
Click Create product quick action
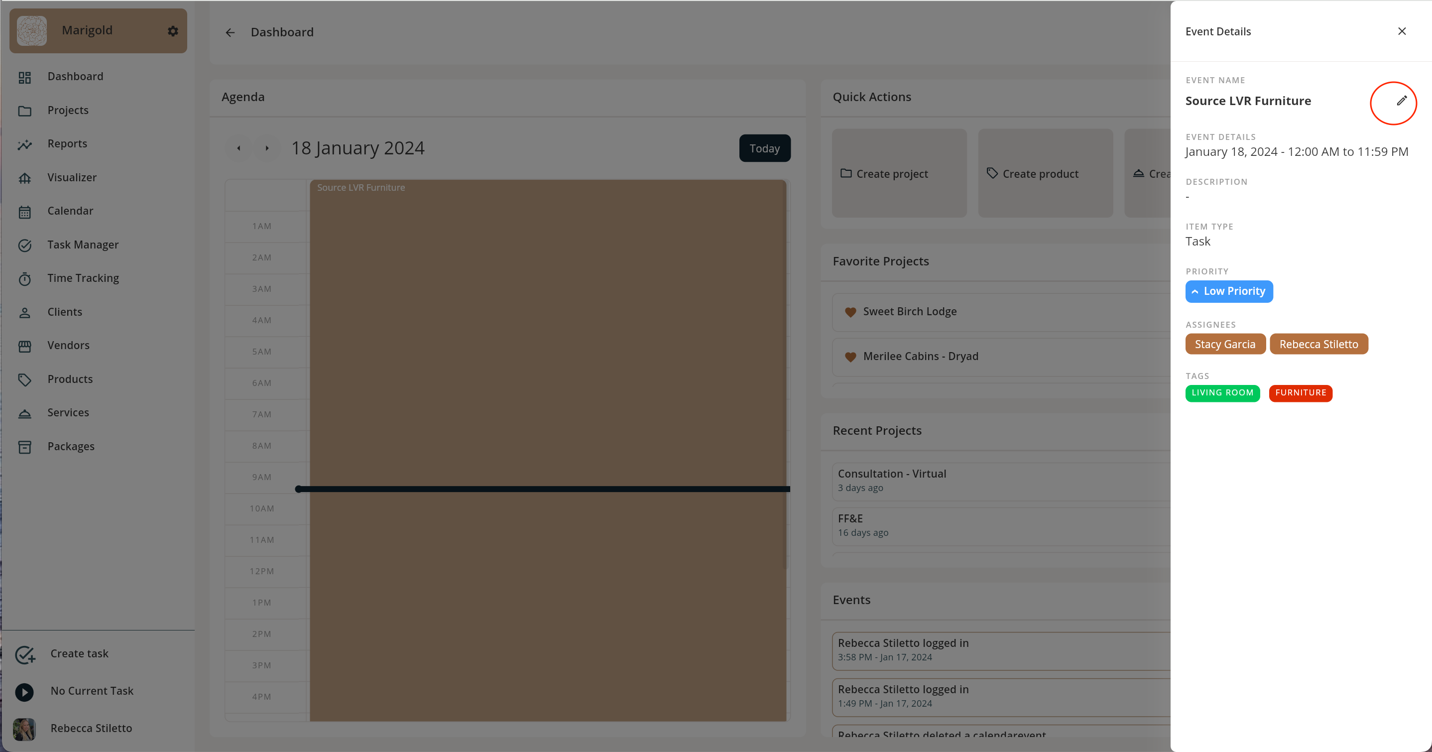pos(1045,173)
